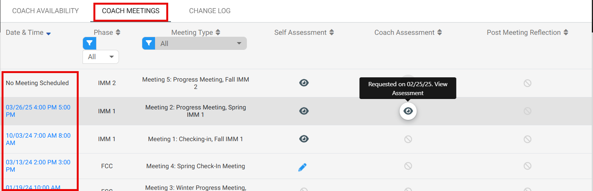Viewport: 593px width, 191px height.
Task: Edit Self Assessment for Meeting 4 Spring Check-In
Action: pos(303,167)
